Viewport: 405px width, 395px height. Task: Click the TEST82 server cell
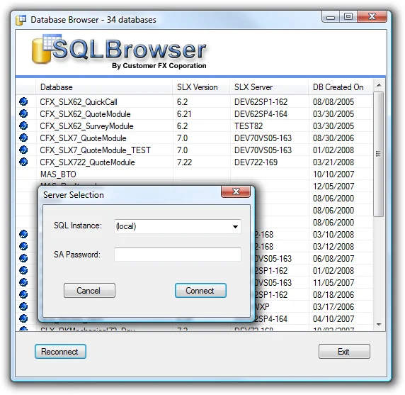(249, 126)
